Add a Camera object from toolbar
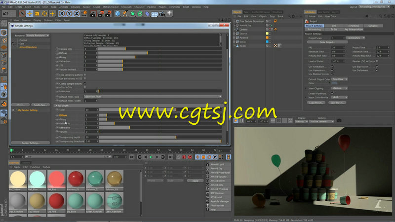 click(162, 14)
